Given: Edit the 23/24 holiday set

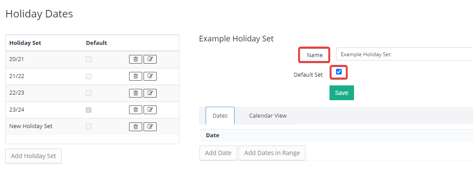Looking at the screenshot, I should 150,110.
